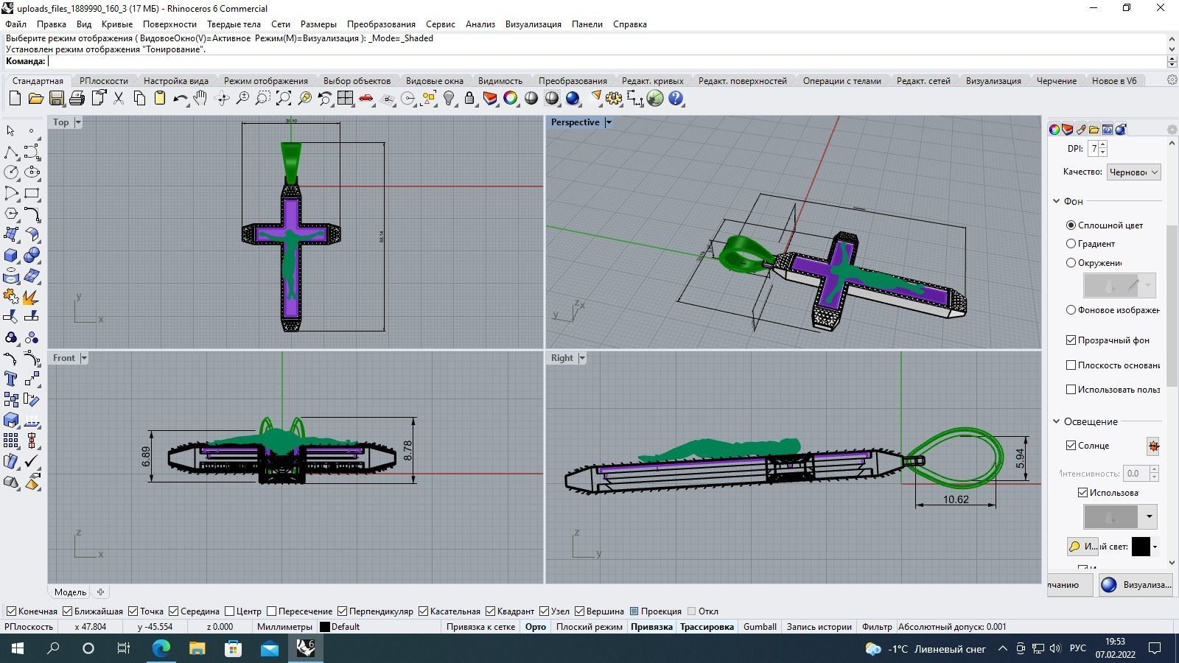The height and width of the screenshot is (663, 1179).
Task: Collapse the Фон section
Action: (x=1057, y=201)
